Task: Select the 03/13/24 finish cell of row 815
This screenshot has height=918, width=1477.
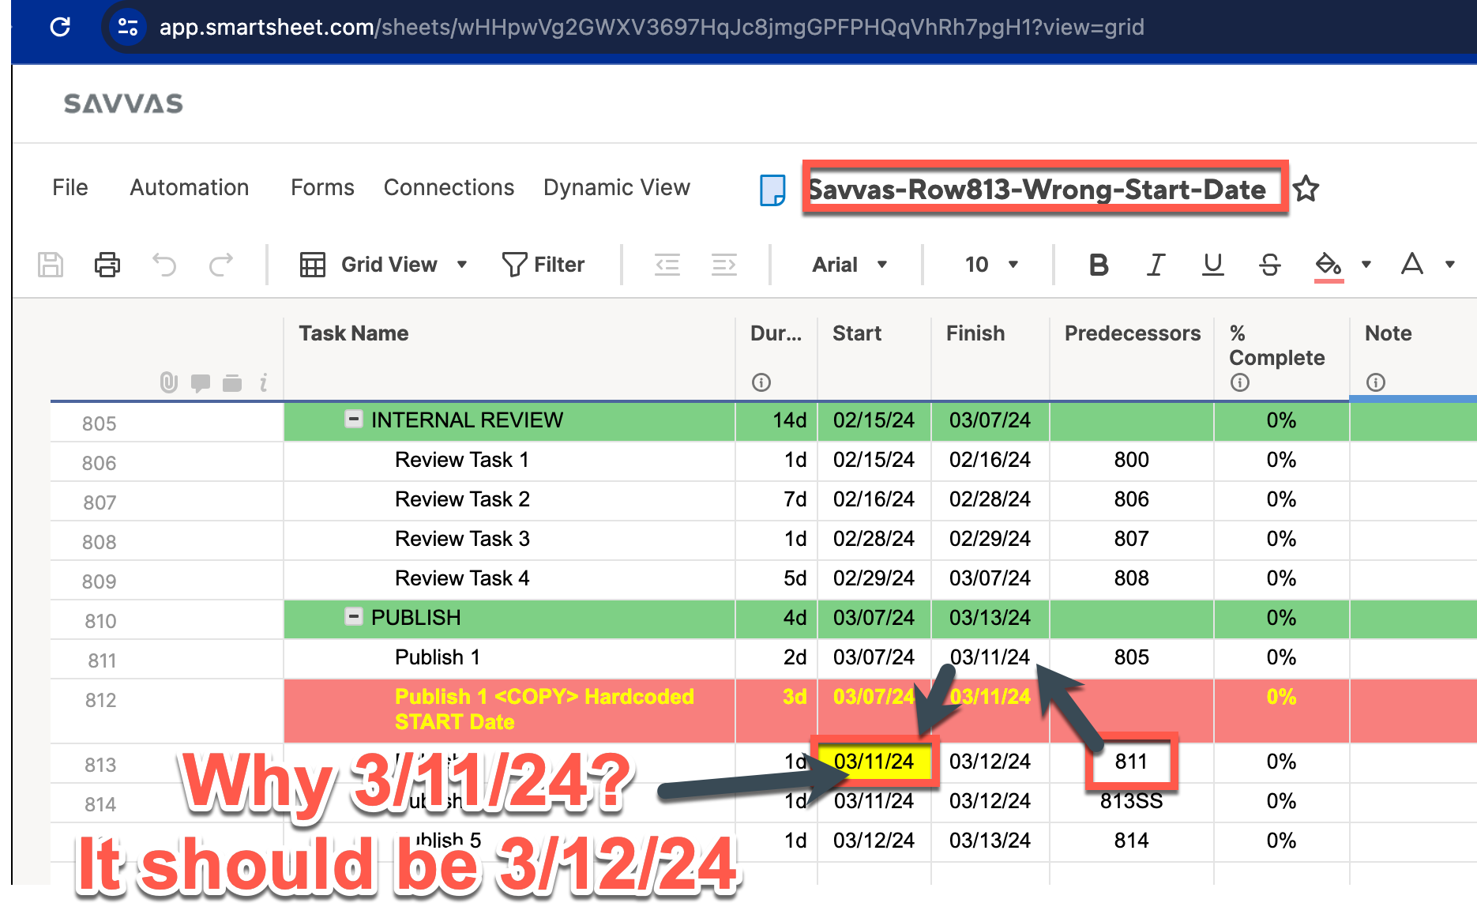Action: coord(990,841)
